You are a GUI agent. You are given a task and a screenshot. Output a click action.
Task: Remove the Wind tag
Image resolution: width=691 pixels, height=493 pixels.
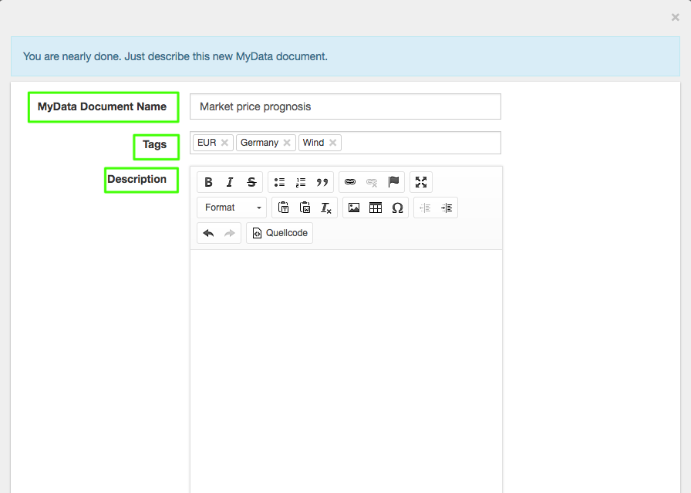click(332, 143)
